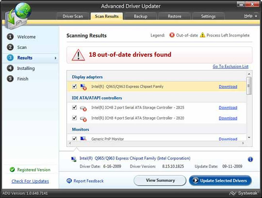Click the 18 out-of-date drivers found message

pyautogui.click(x=130, y=55)
